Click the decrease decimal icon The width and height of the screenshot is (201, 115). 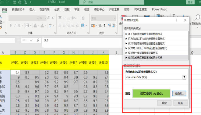coord(114,25)
